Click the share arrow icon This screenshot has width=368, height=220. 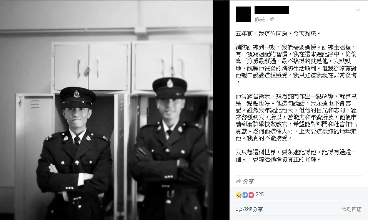click(x=238, y=181)
